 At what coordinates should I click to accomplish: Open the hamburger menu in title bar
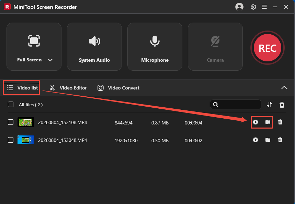(x=264, y=7)
